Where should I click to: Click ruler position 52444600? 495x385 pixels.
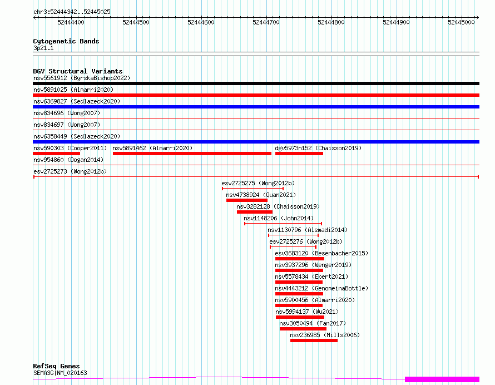[x=201, y=22]
